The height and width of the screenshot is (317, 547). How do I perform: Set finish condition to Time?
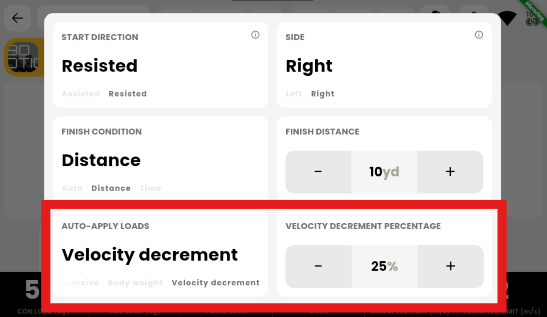[x=150, y=188]
